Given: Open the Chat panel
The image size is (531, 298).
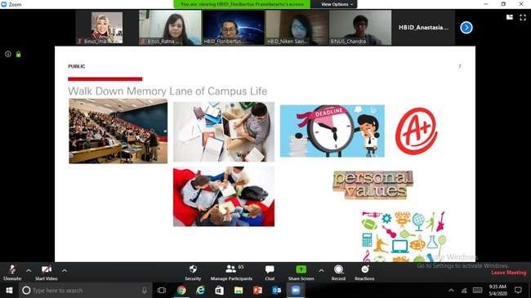Looking at the screenshot, I should point(270,272).
